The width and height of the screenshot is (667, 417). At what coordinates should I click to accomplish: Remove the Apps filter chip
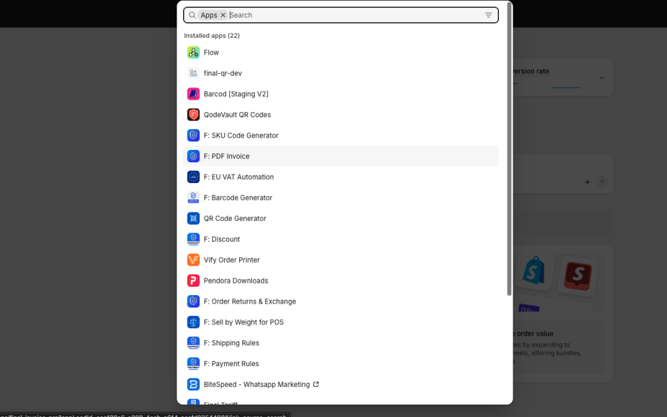click(x=223, y=15)
